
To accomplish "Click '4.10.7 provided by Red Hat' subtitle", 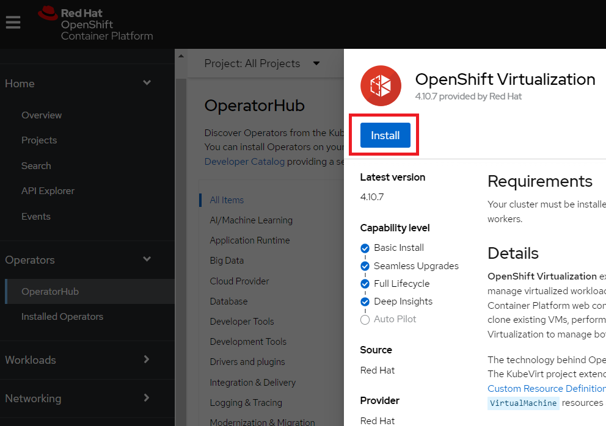I will (x=469, y=96).
